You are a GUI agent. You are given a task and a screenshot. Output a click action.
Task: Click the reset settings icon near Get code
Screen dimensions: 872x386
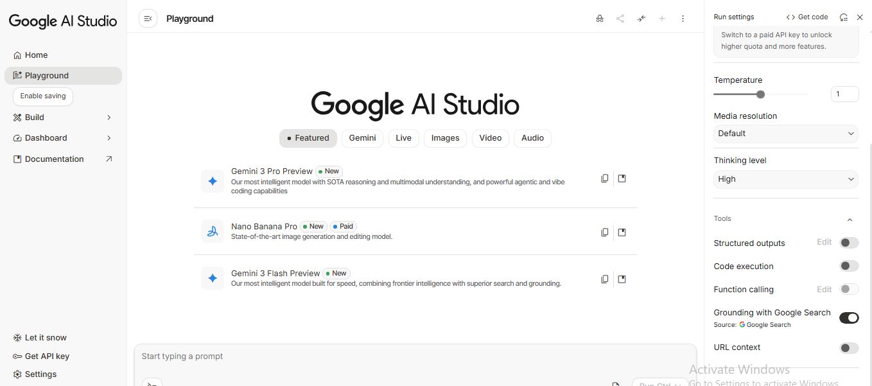click(x=844, y=17)
